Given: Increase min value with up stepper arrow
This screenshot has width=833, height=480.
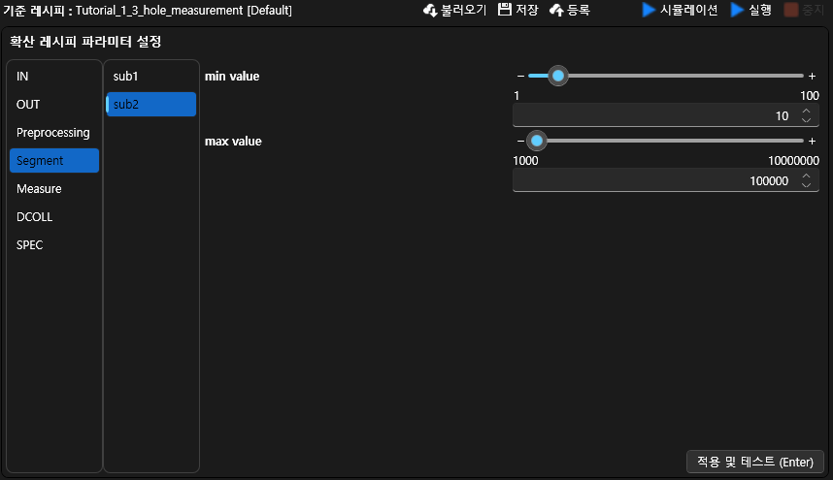Looking at the screenshot, I should 807,112.
